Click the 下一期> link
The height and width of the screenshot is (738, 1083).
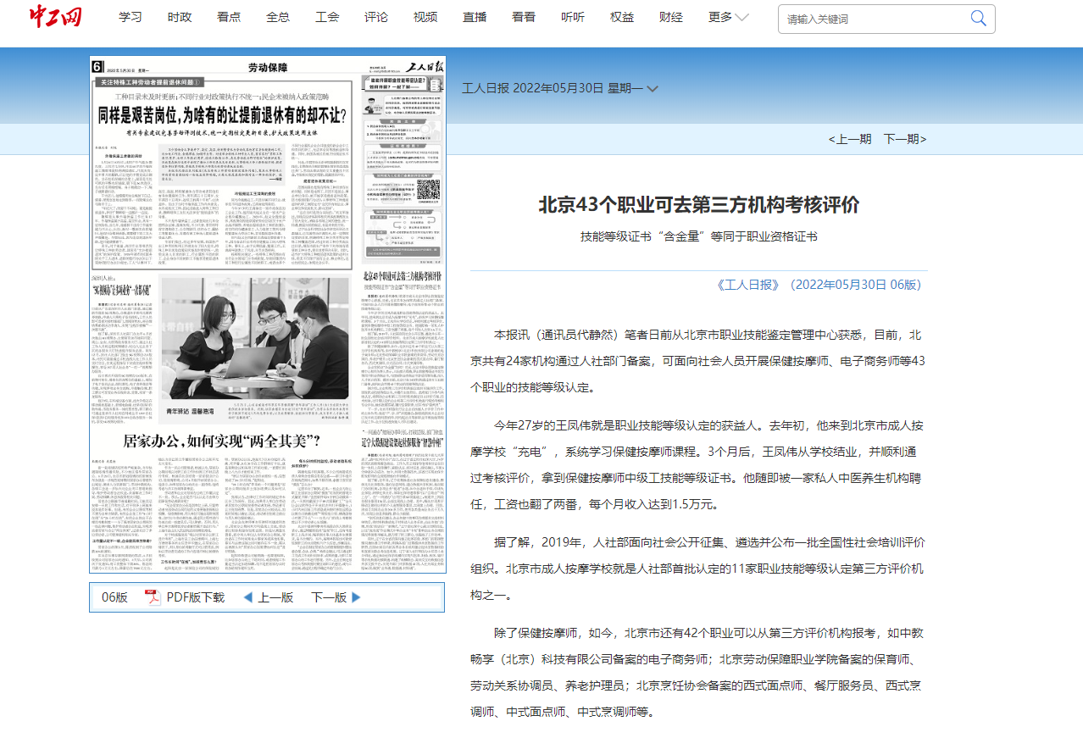pos(905,139)
